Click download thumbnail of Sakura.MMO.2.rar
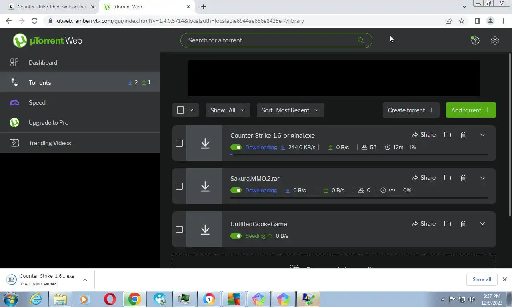 pyautogui.click(x=205, y=186)
